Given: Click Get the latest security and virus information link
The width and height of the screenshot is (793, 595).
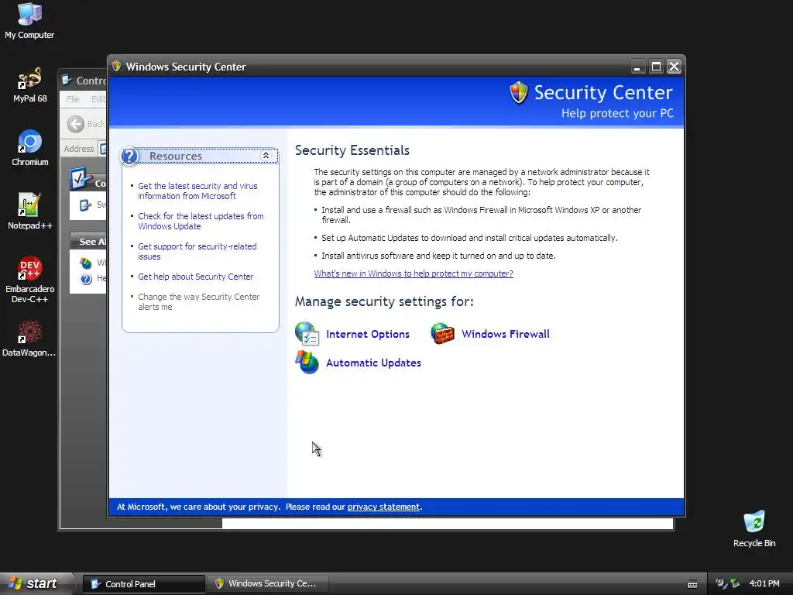Looking at the screenshot, I should [x=197, y=191].
